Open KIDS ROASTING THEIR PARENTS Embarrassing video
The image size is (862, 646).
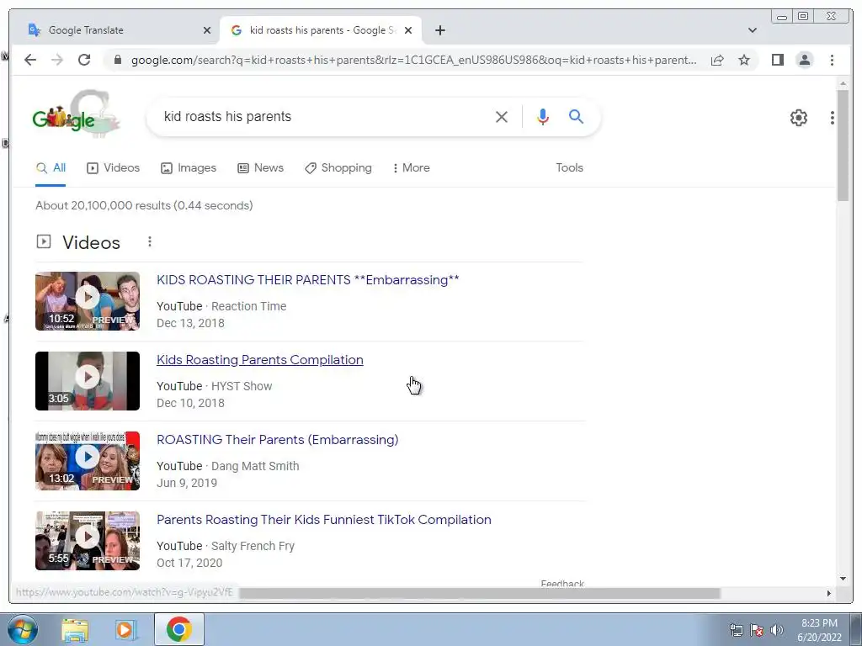308,279
